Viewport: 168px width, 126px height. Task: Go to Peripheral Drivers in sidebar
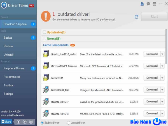[14, 68]
